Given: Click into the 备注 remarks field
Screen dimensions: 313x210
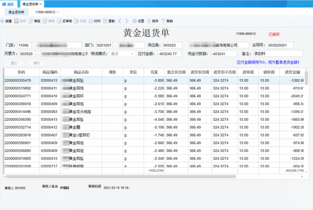Looking at the screenshot, I should [279, 54].
